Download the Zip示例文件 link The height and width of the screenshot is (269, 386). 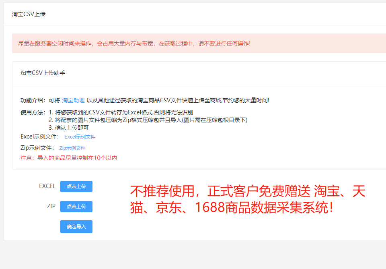click(x=72, y=148)
